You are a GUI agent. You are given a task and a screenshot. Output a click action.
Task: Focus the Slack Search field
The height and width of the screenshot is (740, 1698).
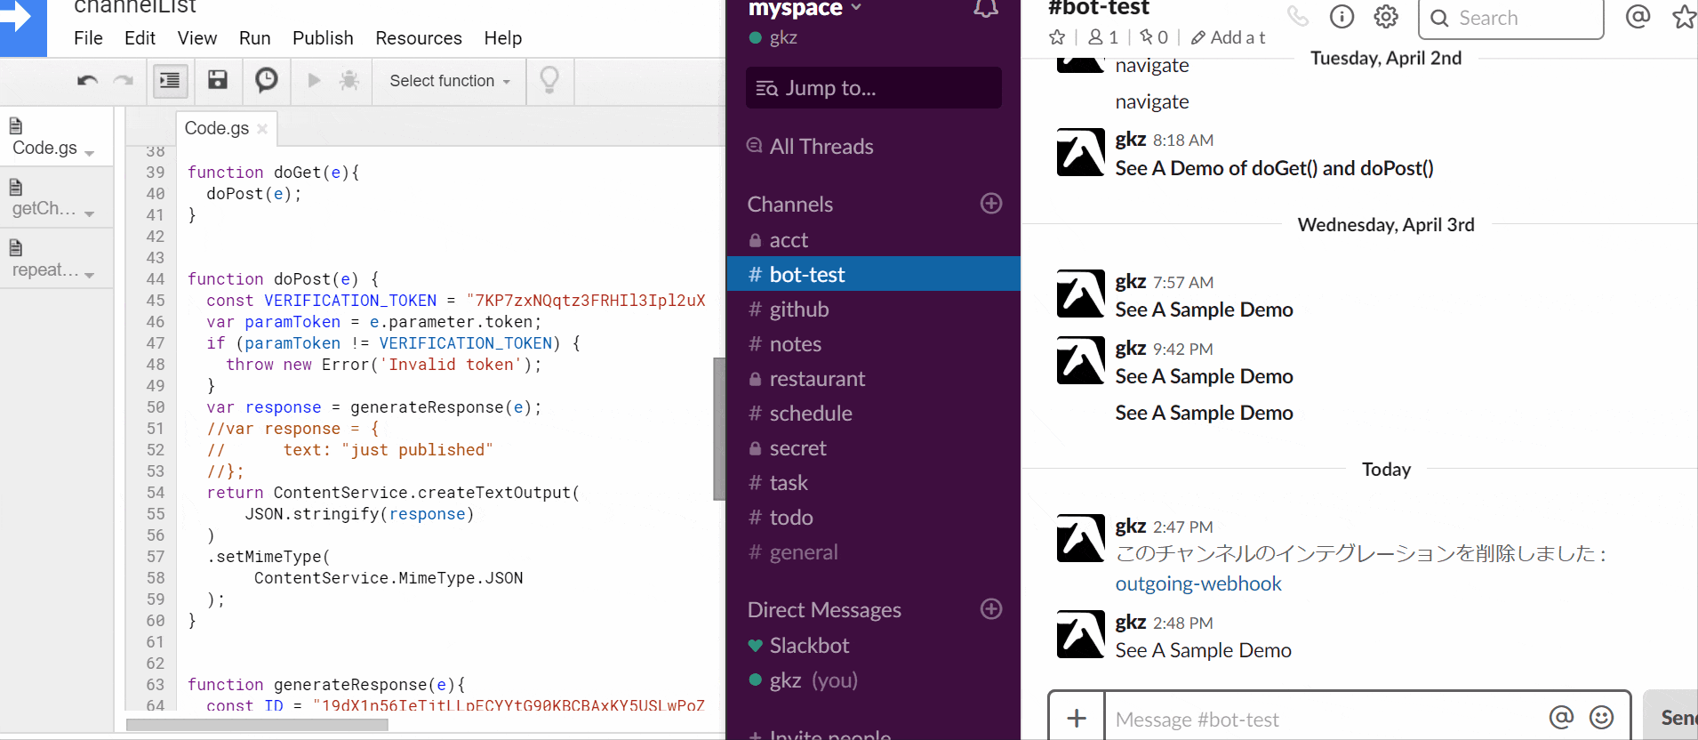1511,18
